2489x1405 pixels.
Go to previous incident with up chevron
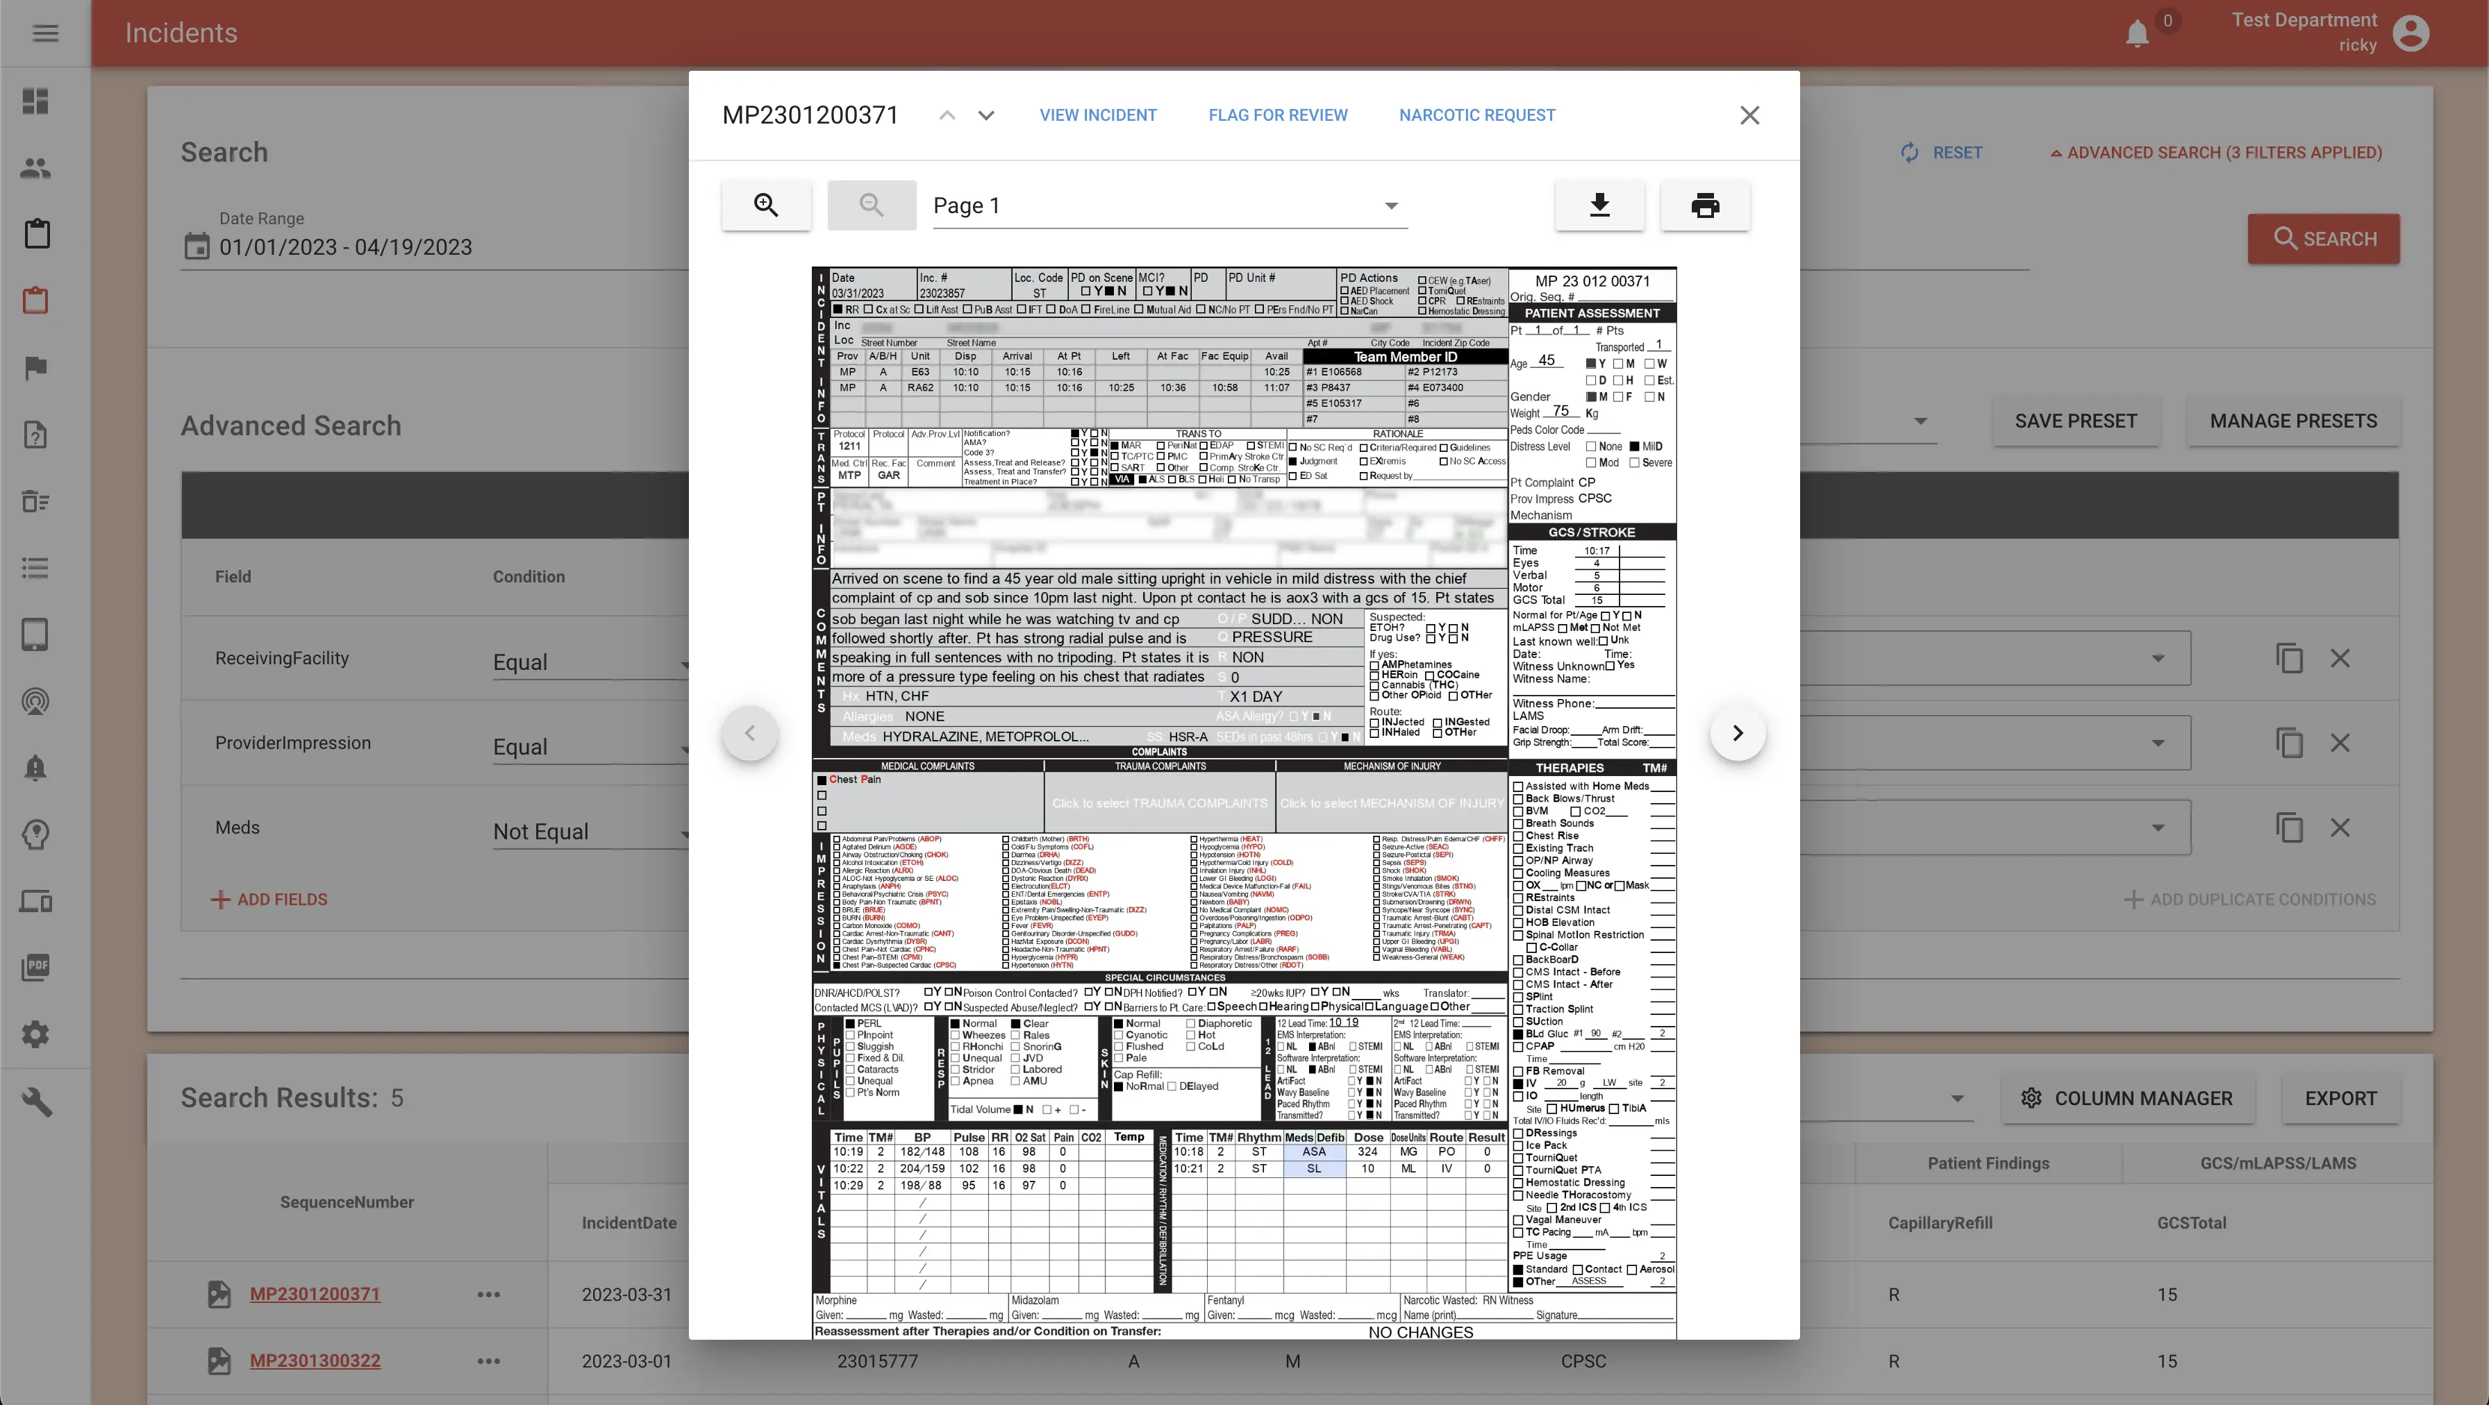pos(947,115)
